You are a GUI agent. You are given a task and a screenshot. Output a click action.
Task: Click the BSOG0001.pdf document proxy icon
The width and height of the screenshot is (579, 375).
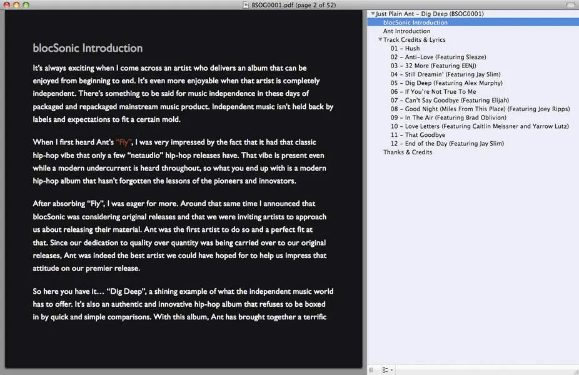(x=246, y=5)
